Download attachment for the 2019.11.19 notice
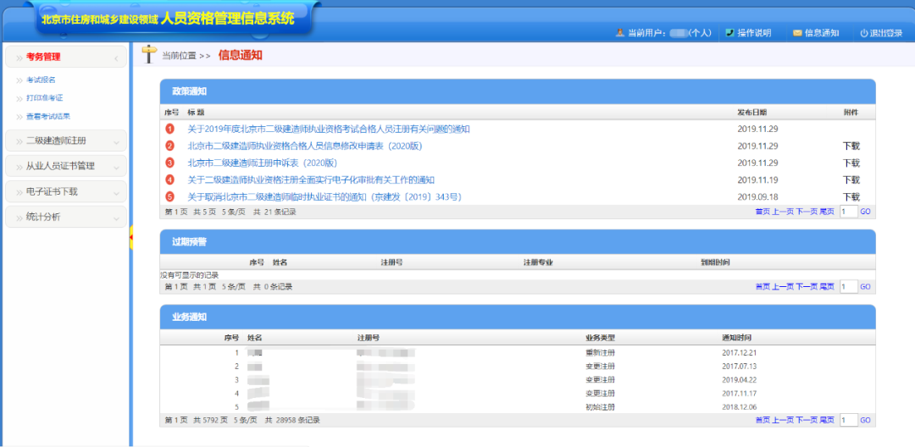The height and width of the screenshot is (447, 915). point(851,179)
